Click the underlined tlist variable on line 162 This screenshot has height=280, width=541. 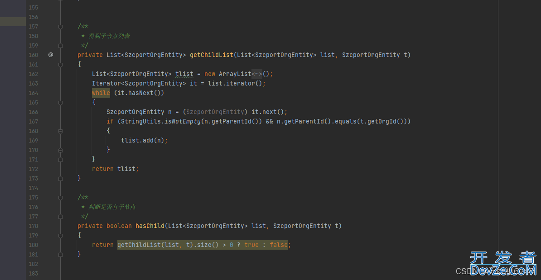click(184, 74)
